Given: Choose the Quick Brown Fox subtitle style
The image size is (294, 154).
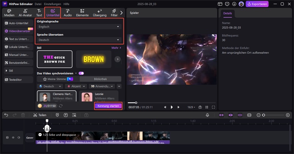Looking at the screenshot, I should [54, 59].
